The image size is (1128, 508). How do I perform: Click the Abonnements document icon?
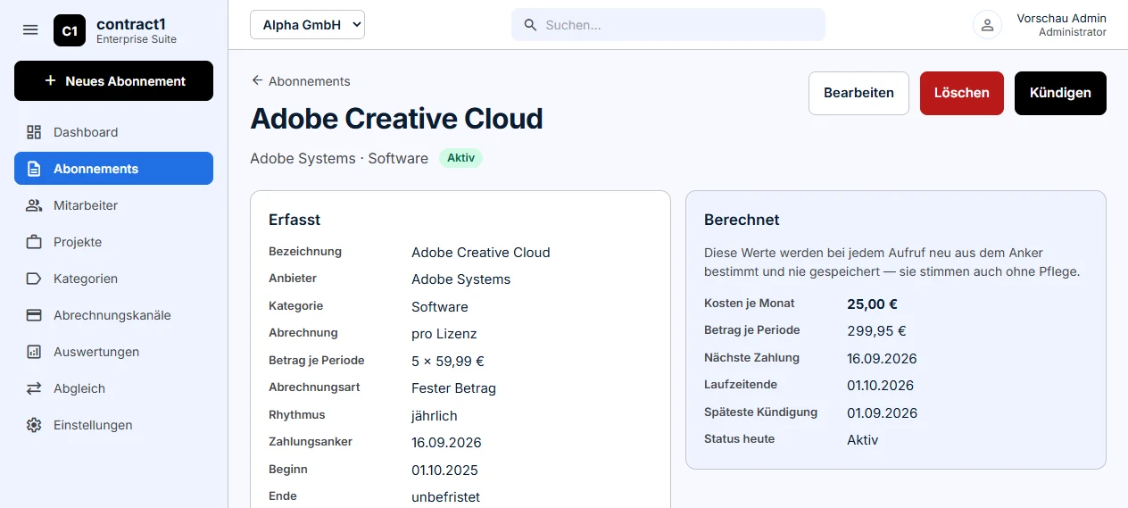click(34, 169)
